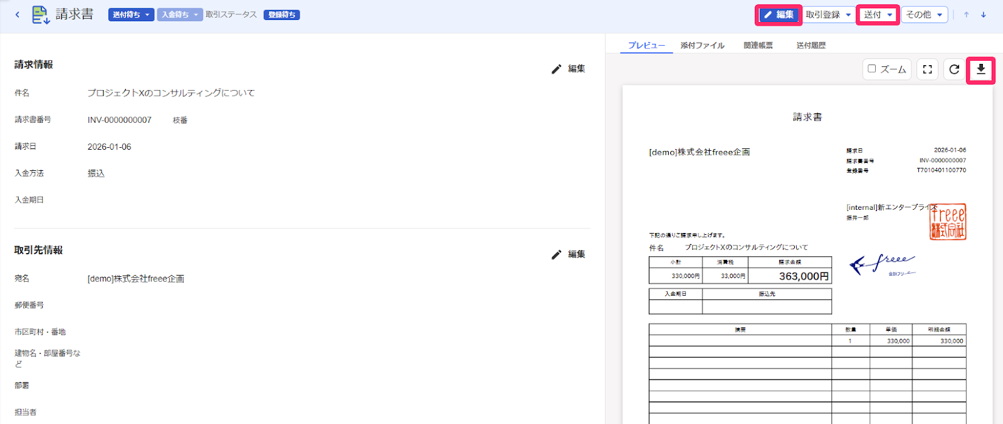Click the 363,000円 total in preview
The height and width of the screenshot is (424, 1003).
tap(803, 276)
